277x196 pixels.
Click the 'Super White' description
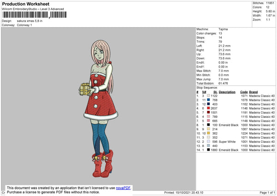pyautogui.click(x=227, y=142)
